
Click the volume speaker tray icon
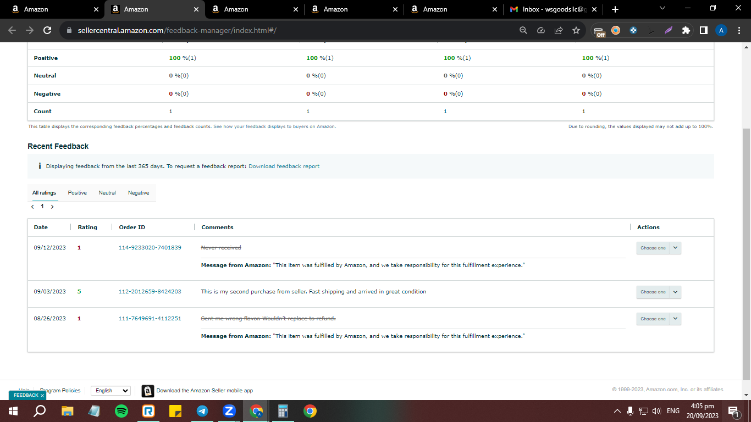tap(656, 411)
